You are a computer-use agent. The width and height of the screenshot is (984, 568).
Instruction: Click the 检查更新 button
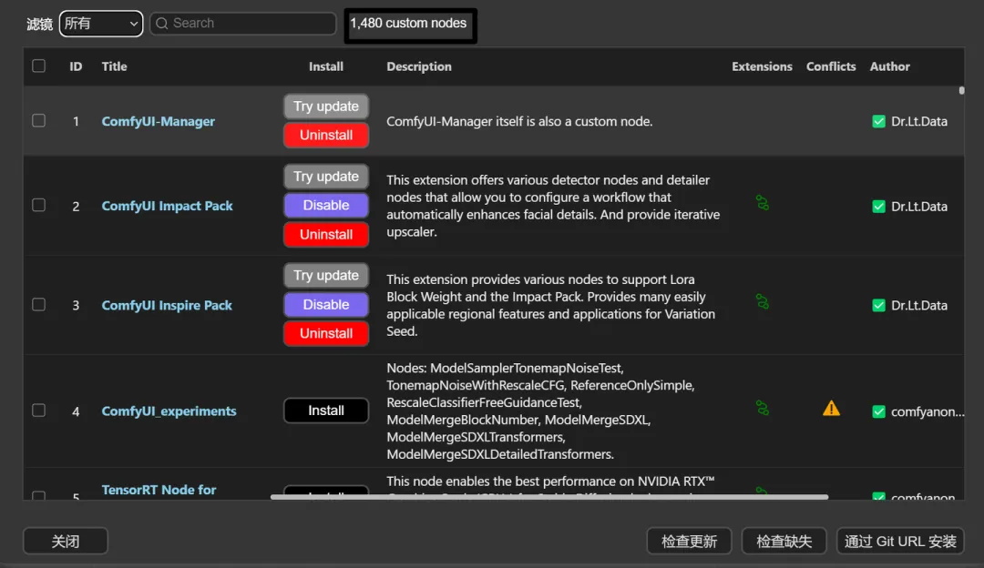pos(689,541)
